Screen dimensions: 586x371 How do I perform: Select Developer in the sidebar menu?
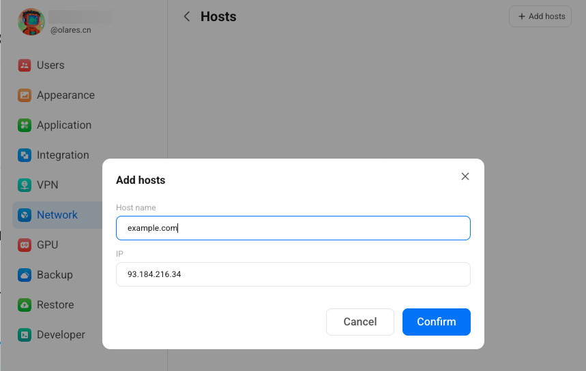click(61, 335)
